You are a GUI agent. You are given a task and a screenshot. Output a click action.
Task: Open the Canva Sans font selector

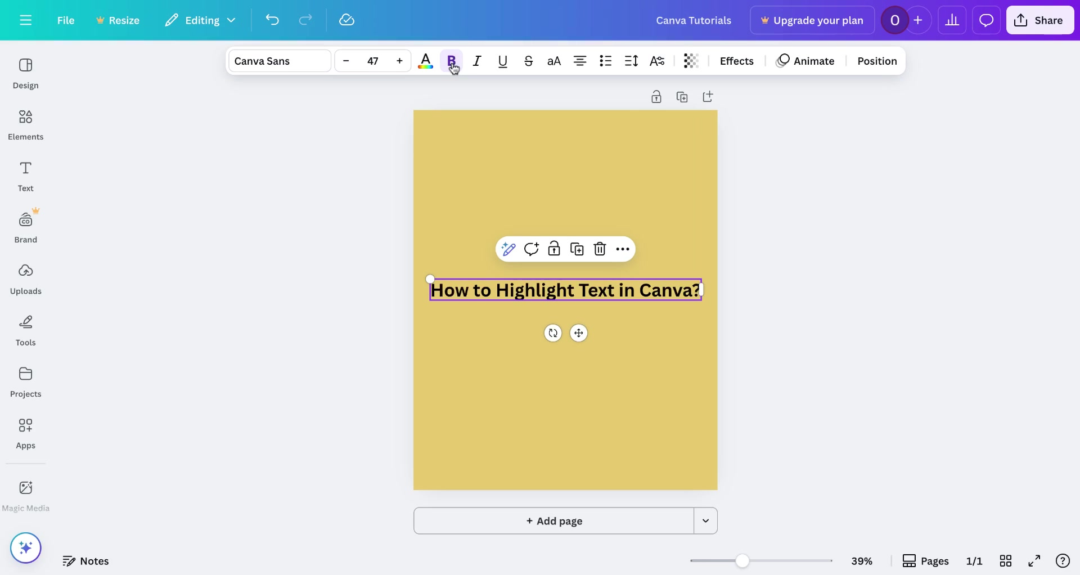278,61
